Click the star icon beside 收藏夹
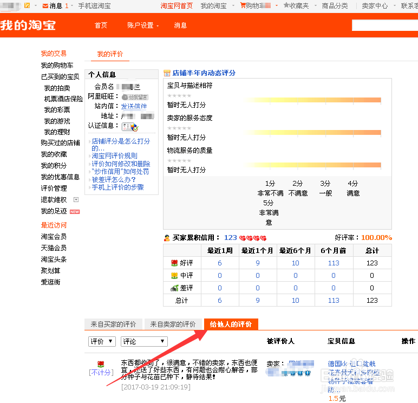418x403 pixels. (x=286, y=5)
